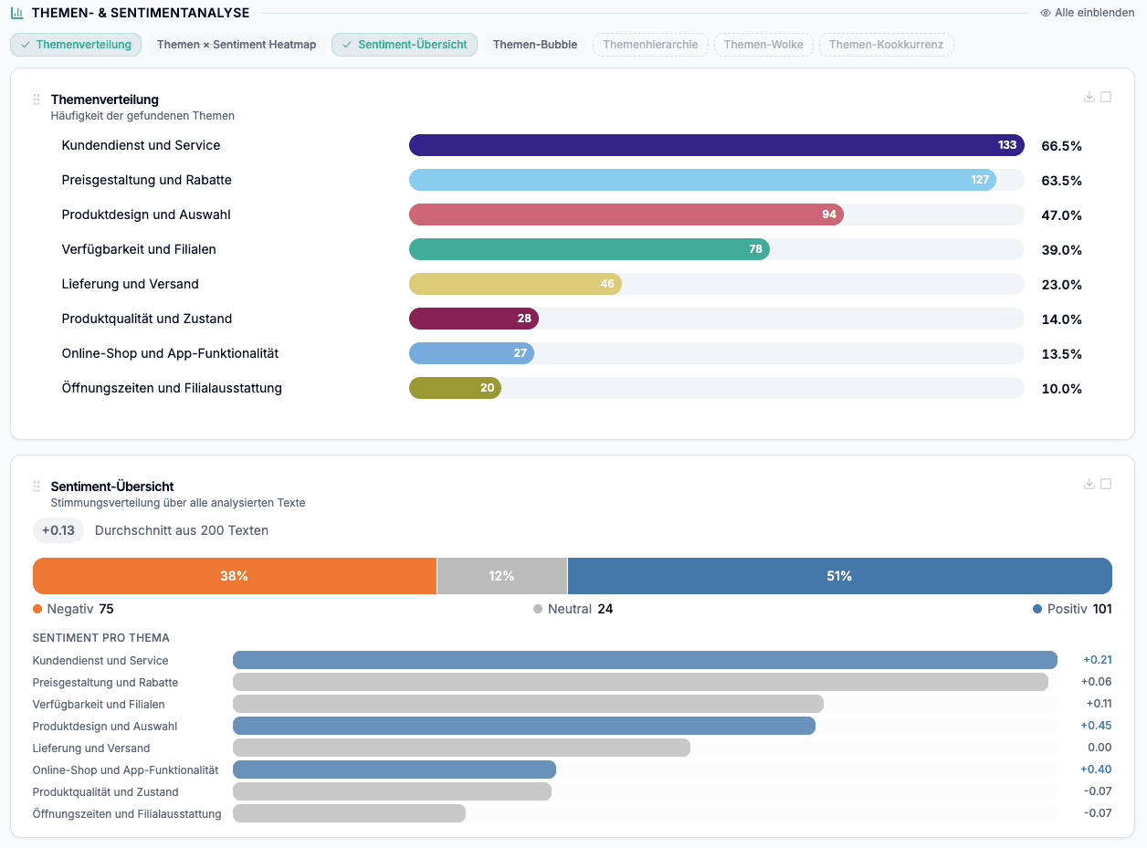Enable the Themen × Sentiment Heatmap chart

coord(236,44)
